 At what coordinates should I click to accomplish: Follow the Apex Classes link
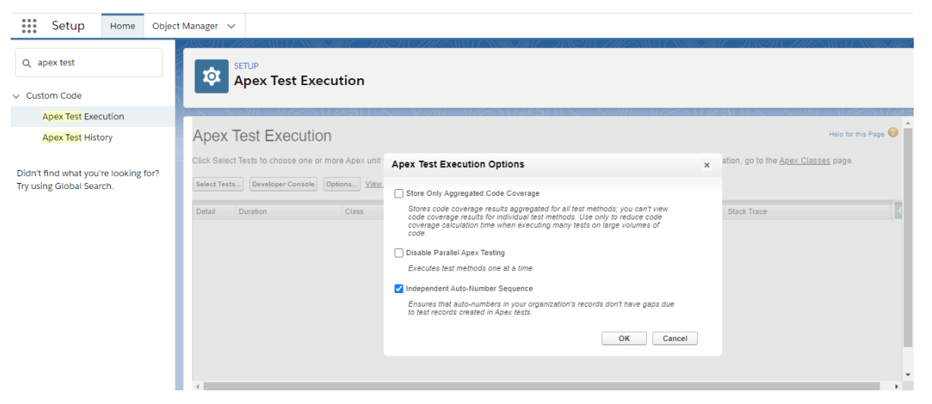pyautogui.click(x=804, y=161)
